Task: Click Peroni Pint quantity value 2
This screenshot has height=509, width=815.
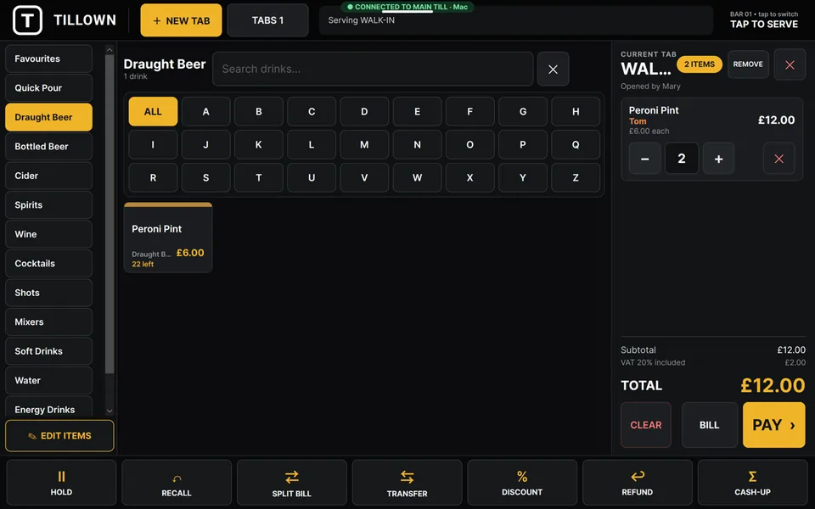Action: (682, 159)
